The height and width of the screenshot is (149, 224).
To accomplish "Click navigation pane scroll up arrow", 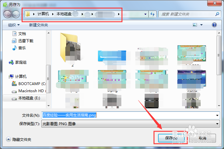I will point(49,33).
